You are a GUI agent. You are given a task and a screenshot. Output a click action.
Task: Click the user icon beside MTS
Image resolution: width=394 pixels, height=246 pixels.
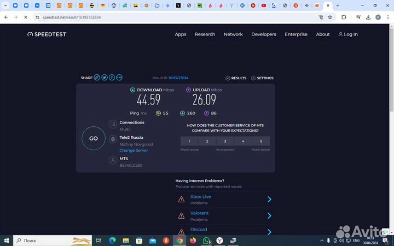[113, 160]
